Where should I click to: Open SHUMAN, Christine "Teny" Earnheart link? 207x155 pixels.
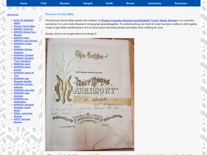(24, 60)
